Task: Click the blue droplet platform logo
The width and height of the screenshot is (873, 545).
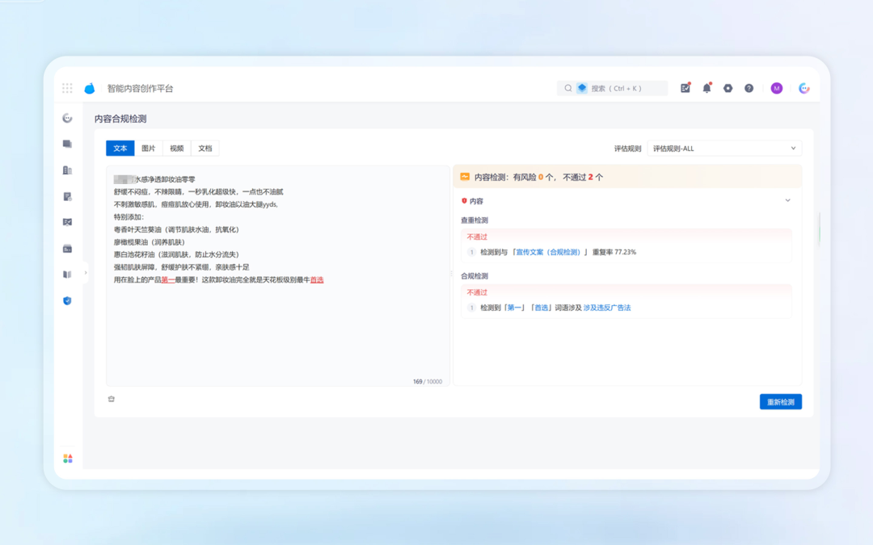Action: coord(90,88)
